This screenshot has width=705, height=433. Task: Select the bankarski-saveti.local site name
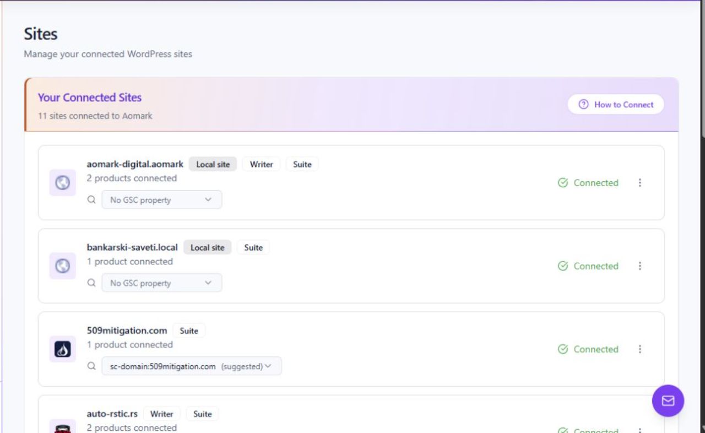click(132, 247)
